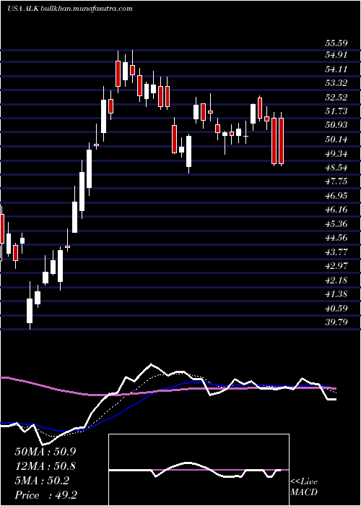Click the '<<Live MACD' label

point(304,487)
